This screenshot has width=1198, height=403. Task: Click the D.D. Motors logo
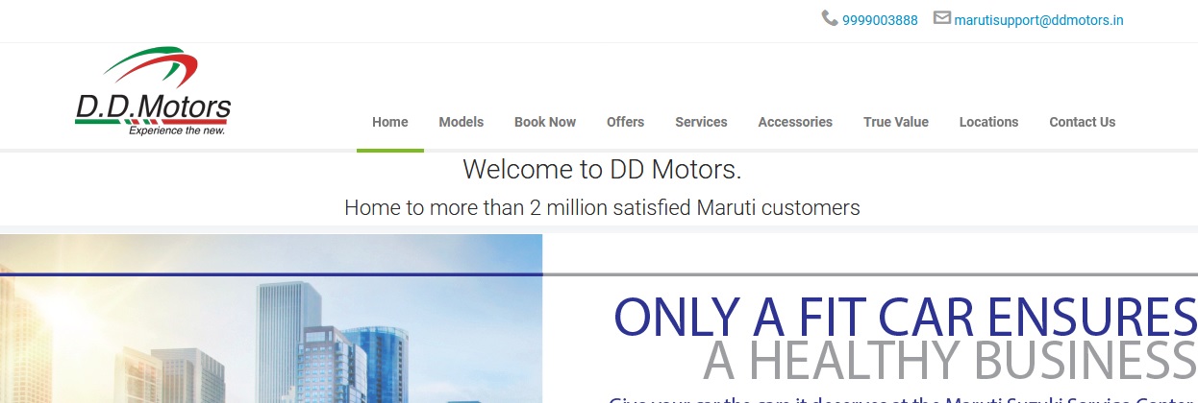pyautogui.click(x=153, y=92)
